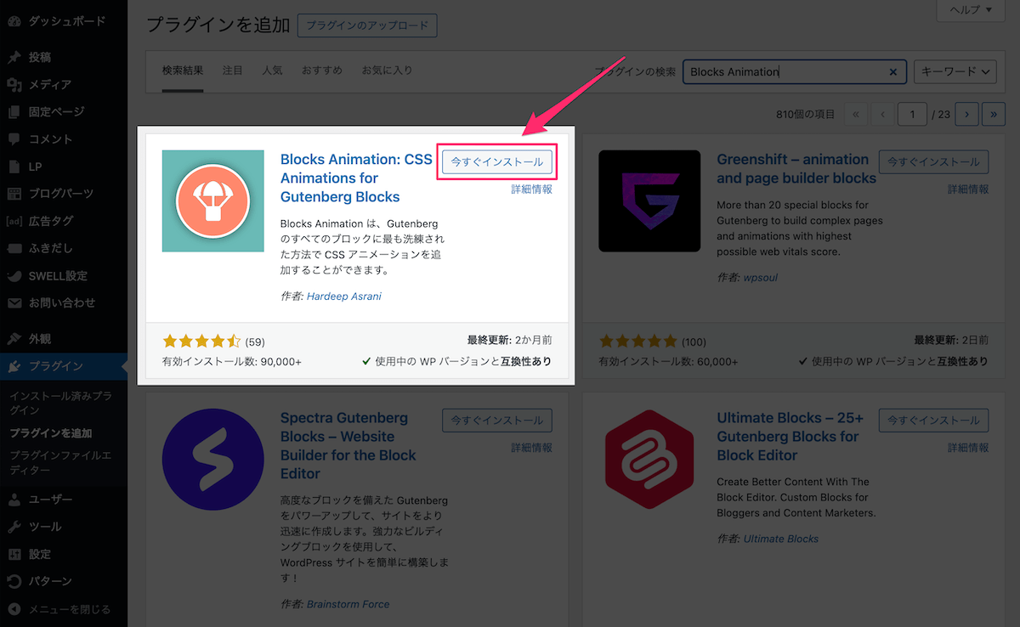Open the keyword search type dropdown
1020x627 pixels.
click(955, 72)
